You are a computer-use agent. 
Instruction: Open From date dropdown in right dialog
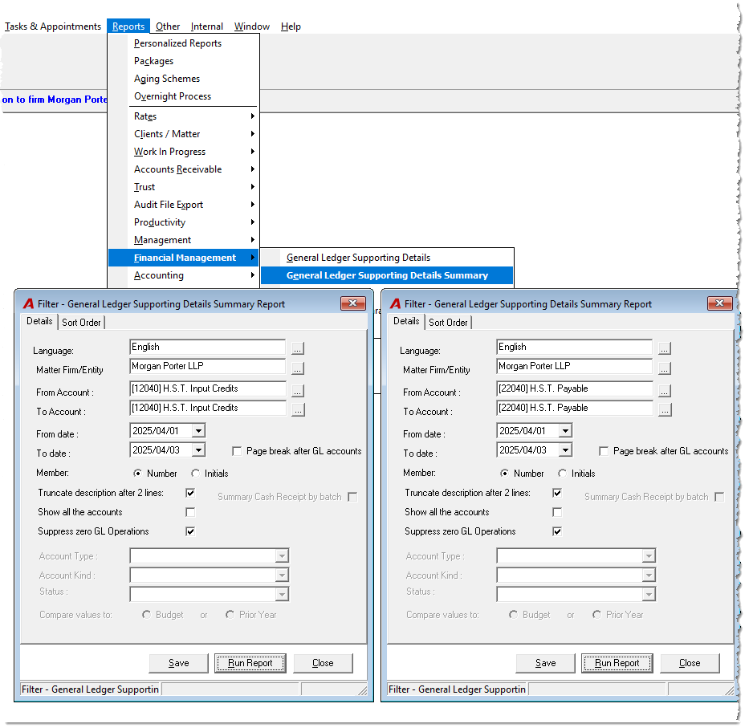click(x=566, y=431)
